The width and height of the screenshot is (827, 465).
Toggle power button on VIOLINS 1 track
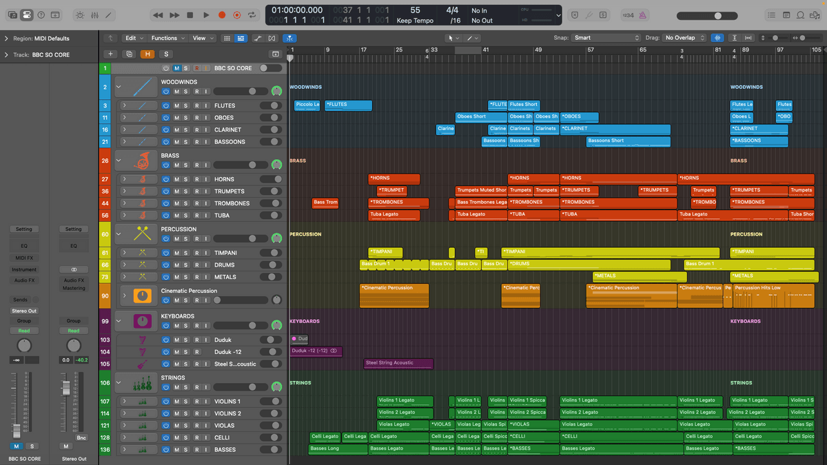point(165,402)
